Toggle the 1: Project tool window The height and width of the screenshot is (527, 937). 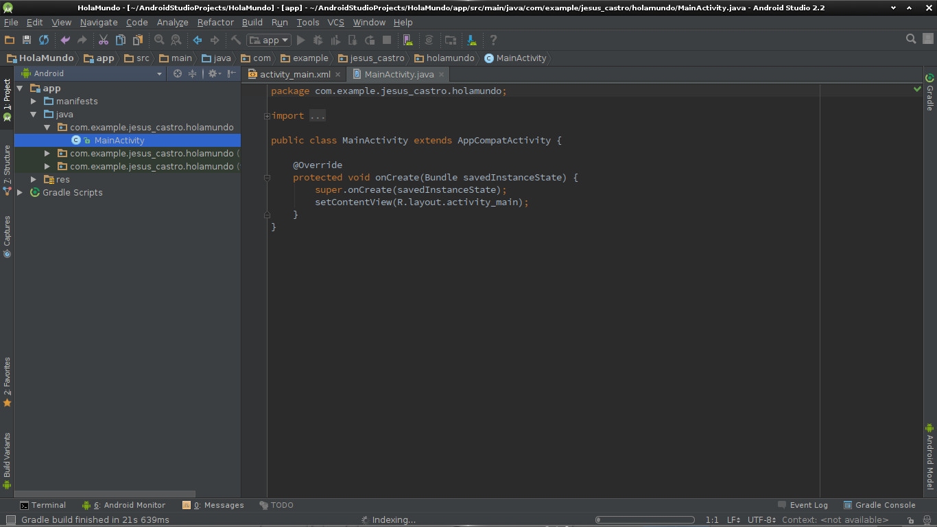tap(7, 100)
